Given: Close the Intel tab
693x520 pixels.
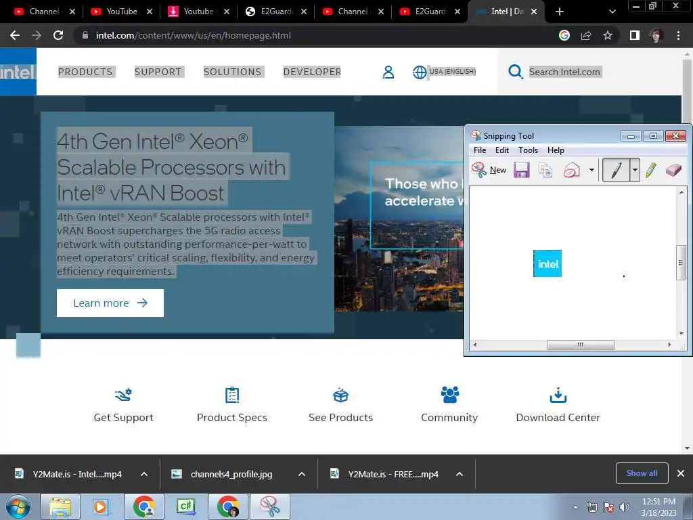Looking at the screenshot, I should tap(534, 12).
